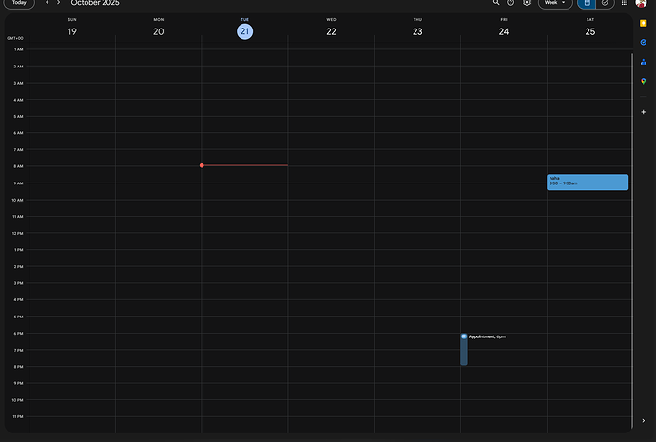Go to next week arrow

[58, 3]
